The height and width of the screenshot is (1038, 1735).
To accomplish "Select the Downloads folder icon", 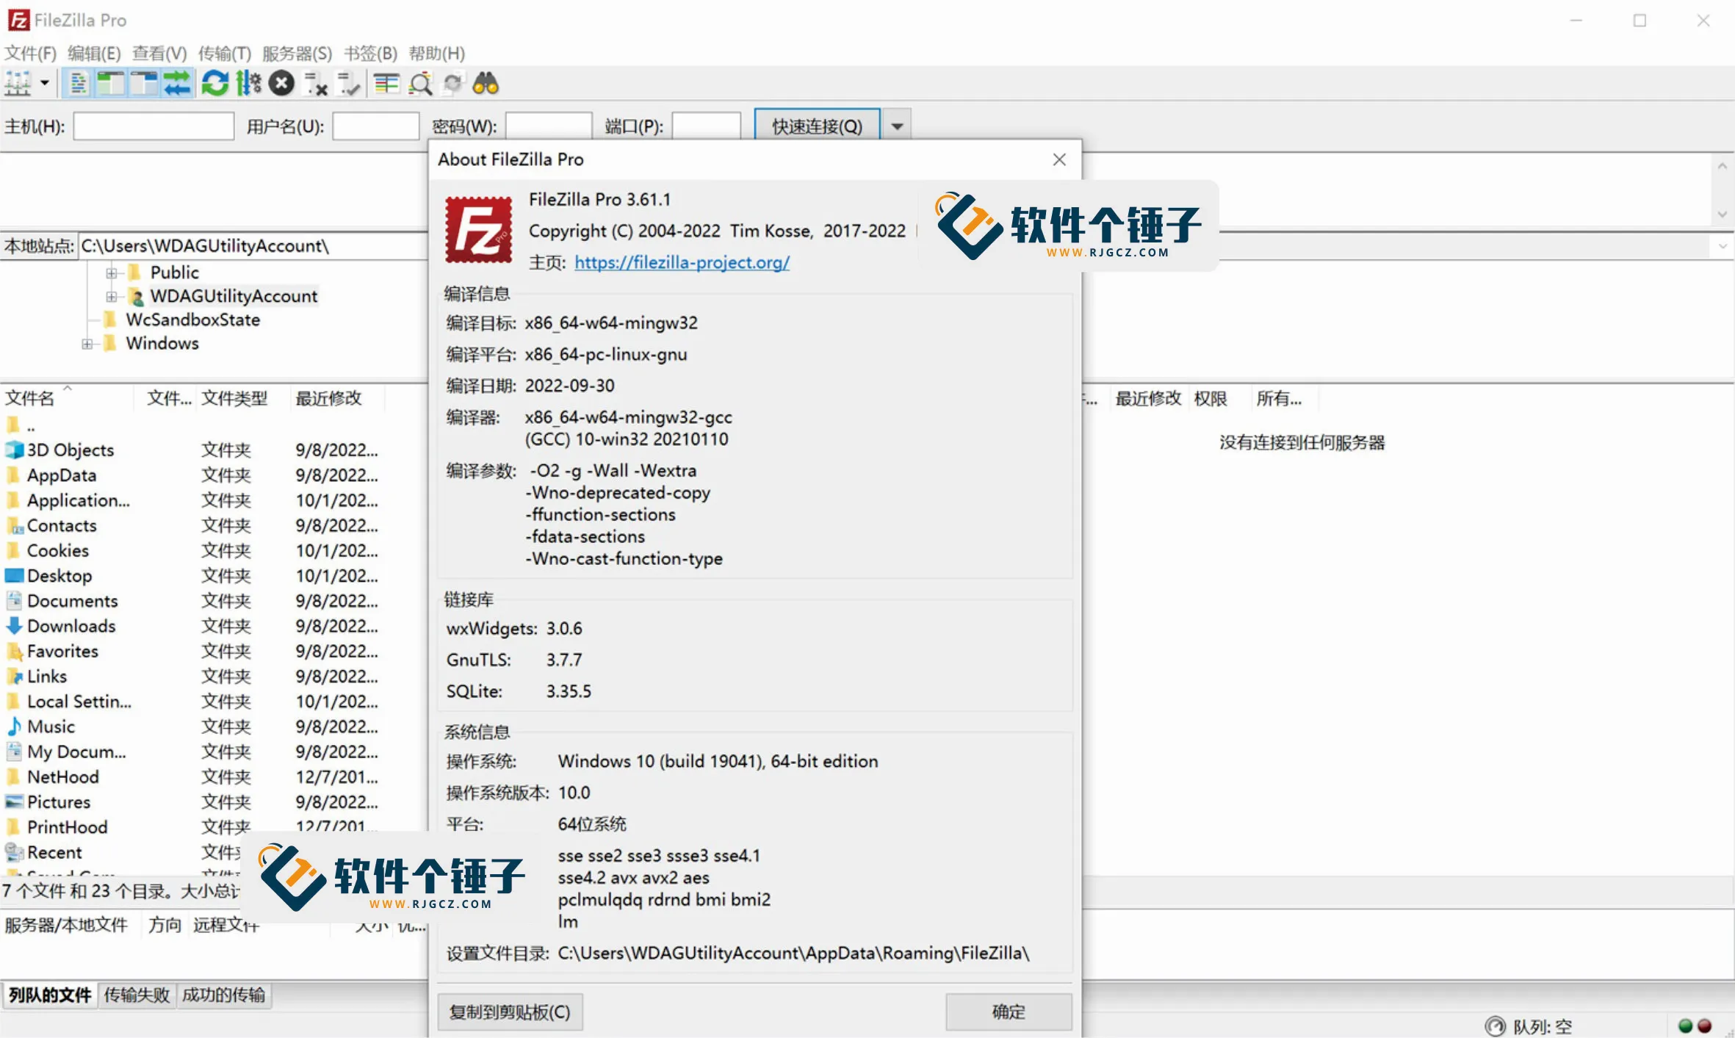I will tap(14, 626).
